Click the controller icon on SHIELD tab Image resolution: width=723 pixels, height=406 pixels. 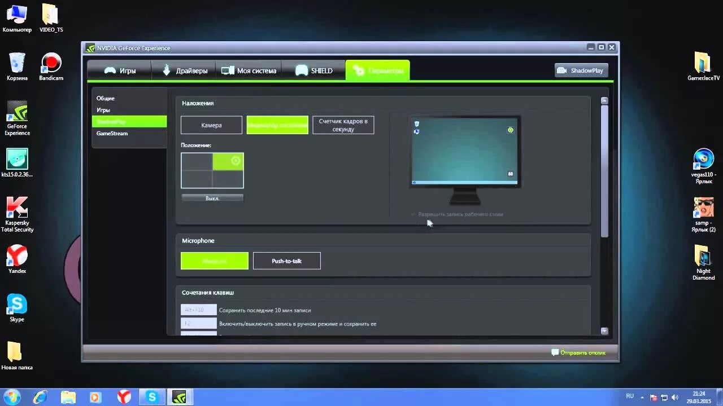[x=302, y=70]
